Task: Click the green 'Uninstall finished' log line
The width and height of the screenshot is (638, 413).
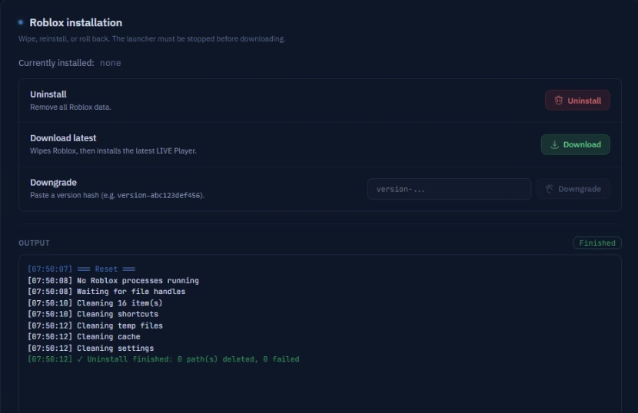Action: pos(163,359)
